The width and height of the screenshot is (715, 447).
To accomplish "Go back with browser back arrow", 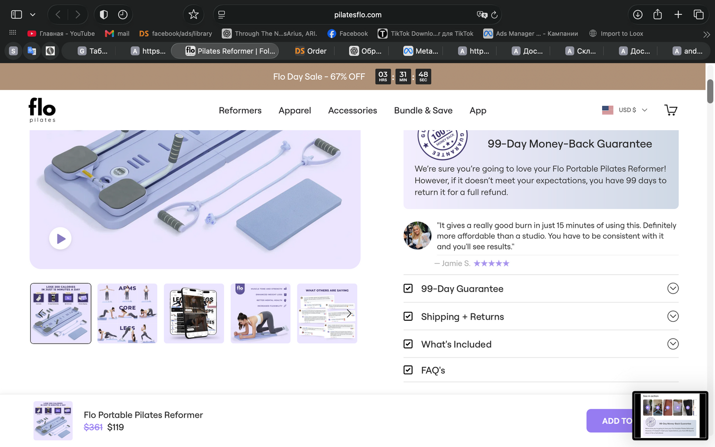I will pos(58,14).
